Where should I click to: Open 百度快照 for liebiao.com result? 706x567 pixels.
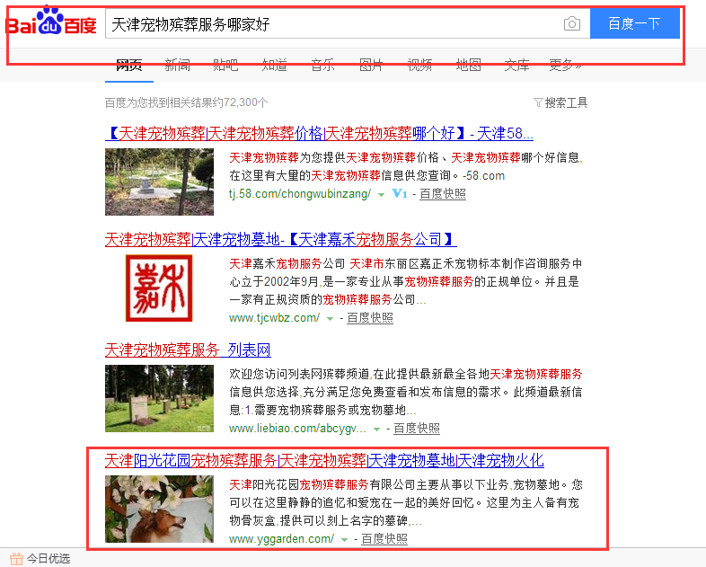[x=417, y=429]
